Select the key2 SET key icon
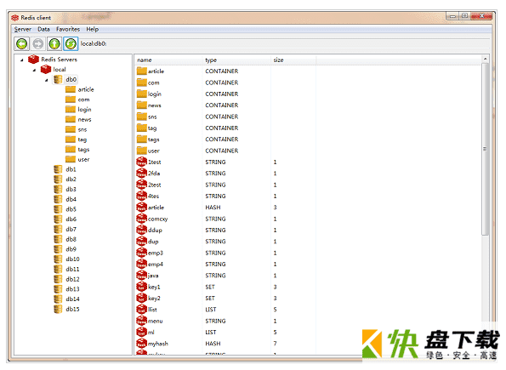 click(142, 298)
